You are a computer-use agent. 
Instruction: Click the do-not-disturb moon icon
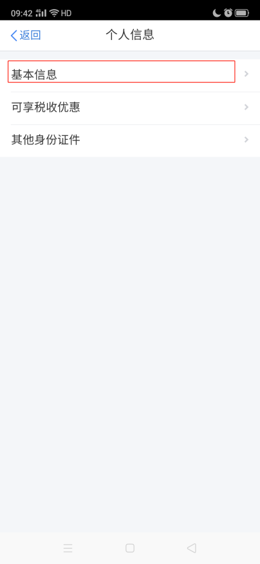[x=216, y=14]
